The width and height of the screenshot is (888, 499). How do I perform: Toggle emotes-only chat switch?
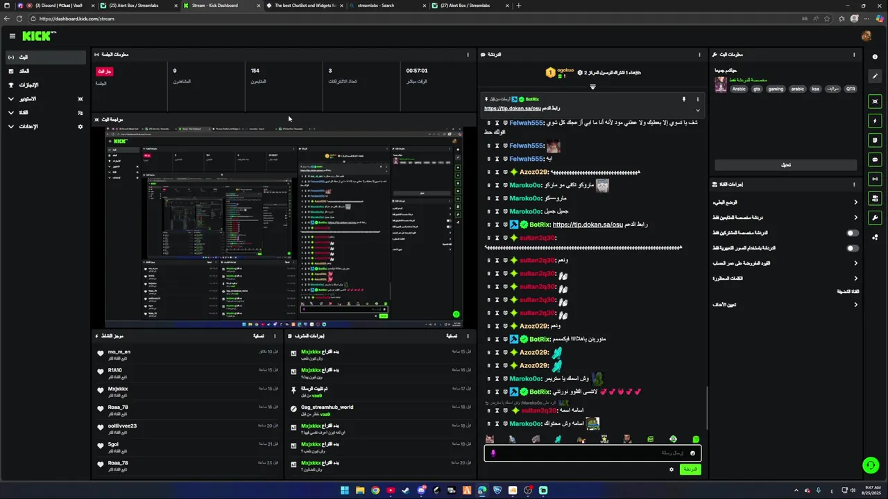click(x=853, y=248)
